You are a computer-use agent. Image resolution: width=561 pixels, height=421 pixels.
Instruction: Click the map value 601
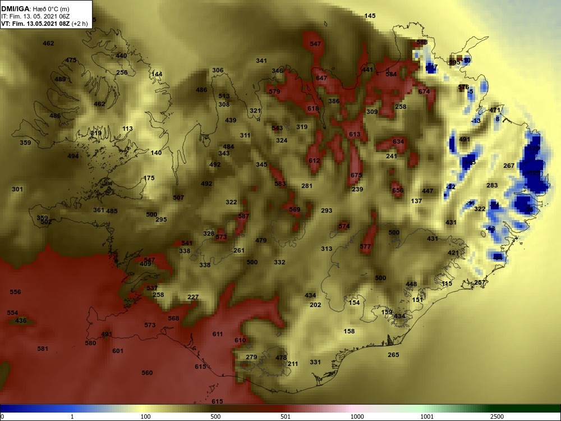(x=118, y=351)
